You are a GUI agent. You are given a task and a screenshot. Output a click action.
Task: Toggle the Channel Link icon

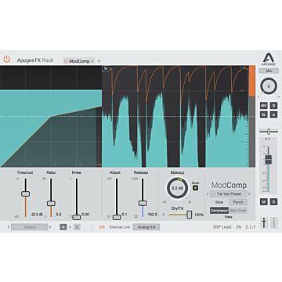point(102,227)
